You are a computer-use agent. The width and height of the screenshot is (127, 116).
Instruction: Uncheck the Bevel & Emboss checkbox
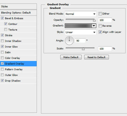click(x=2, y=18)
